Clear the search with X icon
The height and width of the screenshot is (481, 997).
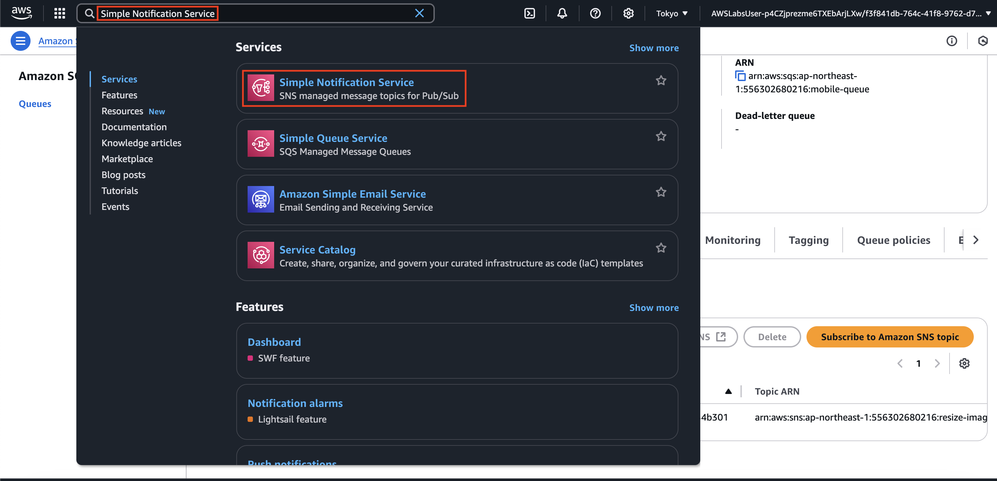pos(419,14)
